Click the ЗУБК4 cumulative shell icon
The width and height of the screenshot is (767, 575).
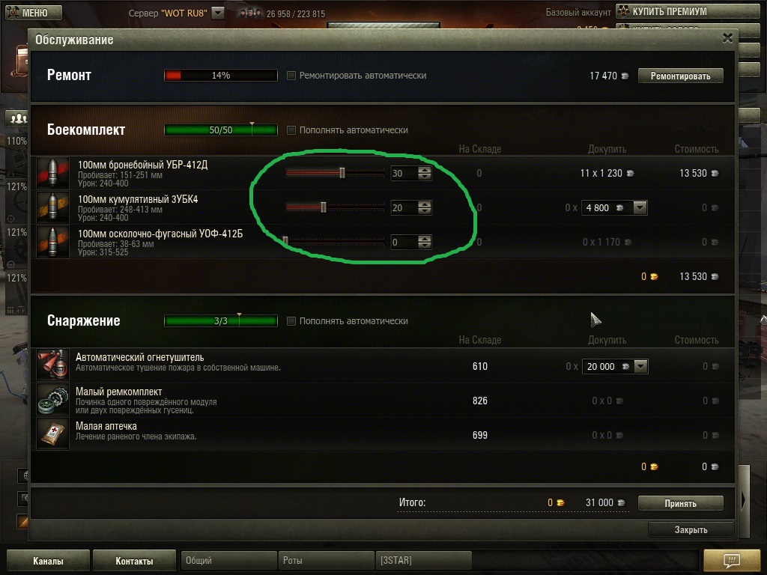tap(53, 207)
